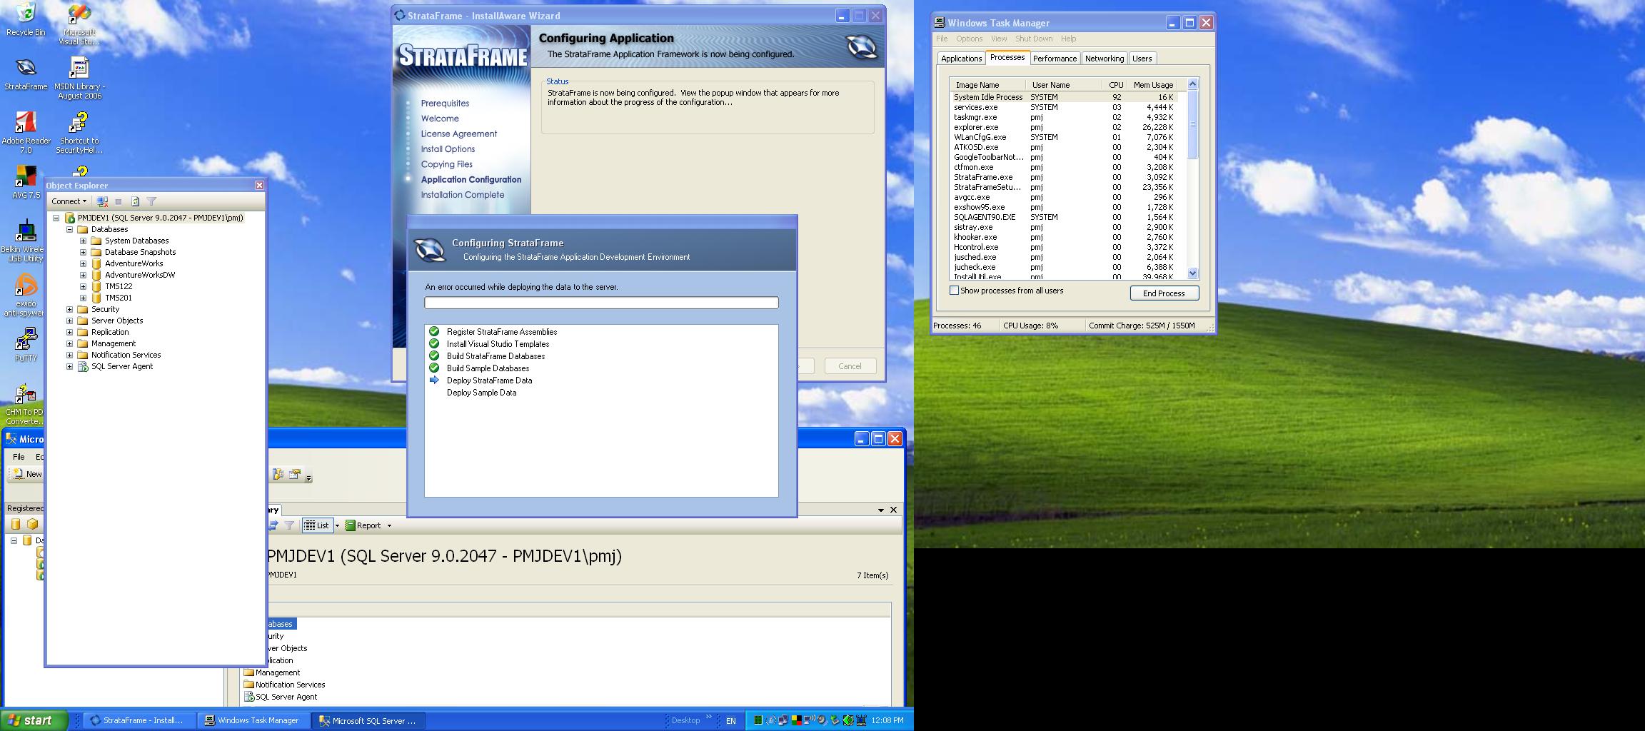Enable Show processes from all users

[954, 291]
